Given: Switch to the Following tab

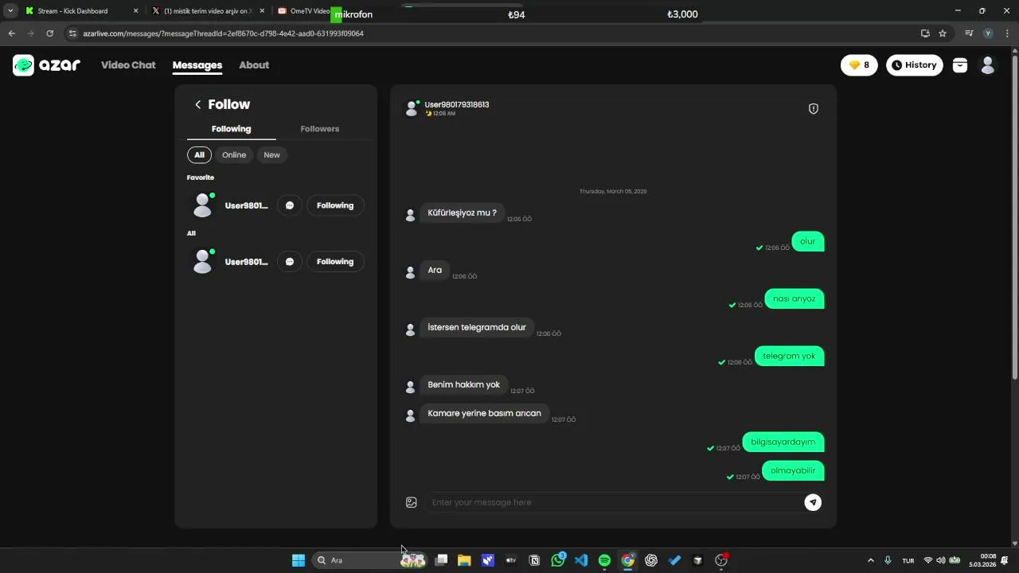Looking at the screenshot, I should 232,129.
